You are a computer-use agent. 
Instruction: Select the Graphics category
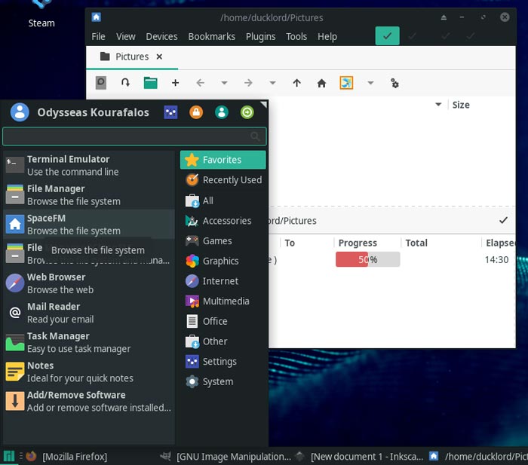(x=220, y=261)
